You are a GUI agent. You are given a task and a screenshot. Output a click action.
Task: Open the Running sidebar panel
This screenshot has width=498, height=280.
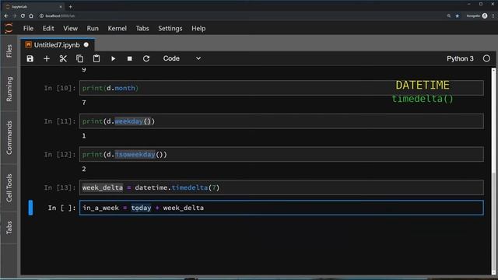[9, 89]
